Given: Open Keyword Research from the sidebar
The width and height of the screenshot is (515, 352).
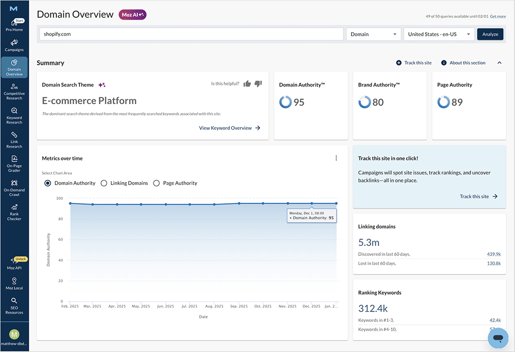Looking at the screenshot, I should click(x=15, y=115).
